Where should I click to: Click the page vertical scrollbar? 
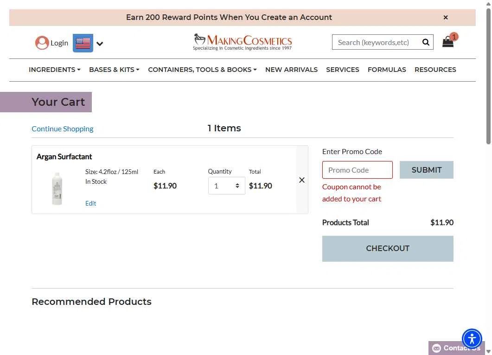(489, 76)
